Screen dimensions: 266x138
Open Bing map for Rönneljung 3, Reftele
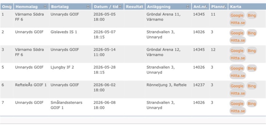(252, 86)
